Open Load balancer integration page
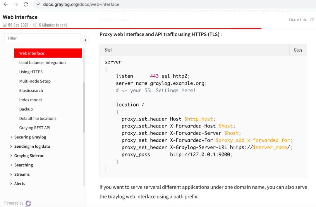Viewport: 316px width, 207px height. (x=42, y=63)
